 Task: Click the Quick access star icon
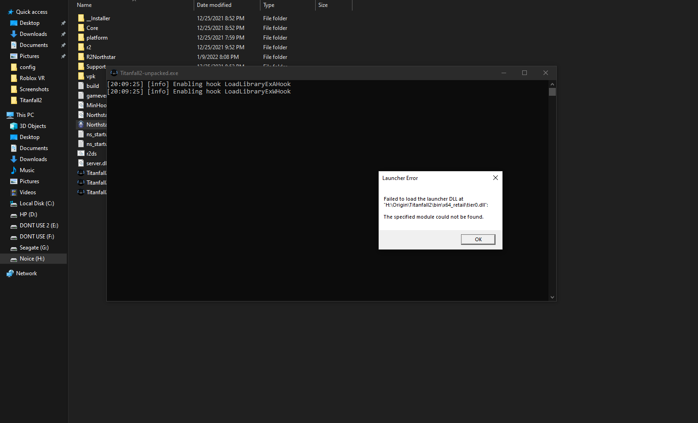pos(11,12)
